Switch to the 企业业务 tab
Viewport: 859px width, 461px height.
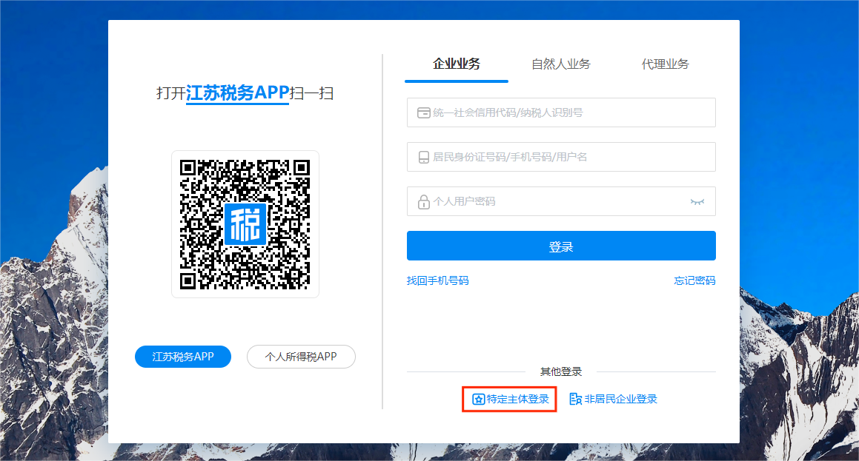(457, 64)
